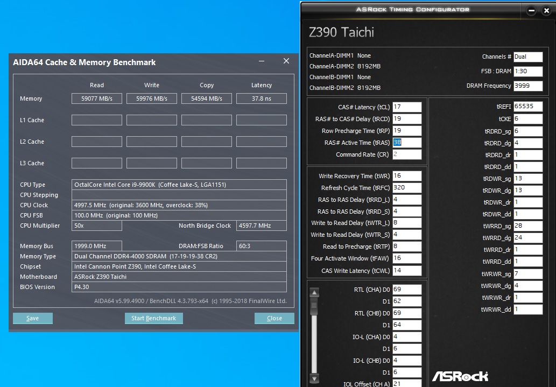Click the Memory Write result 59976 MB/s
The height and width of the screenshot is (387, 556).
pyautogui.click(x=152, y=98)
